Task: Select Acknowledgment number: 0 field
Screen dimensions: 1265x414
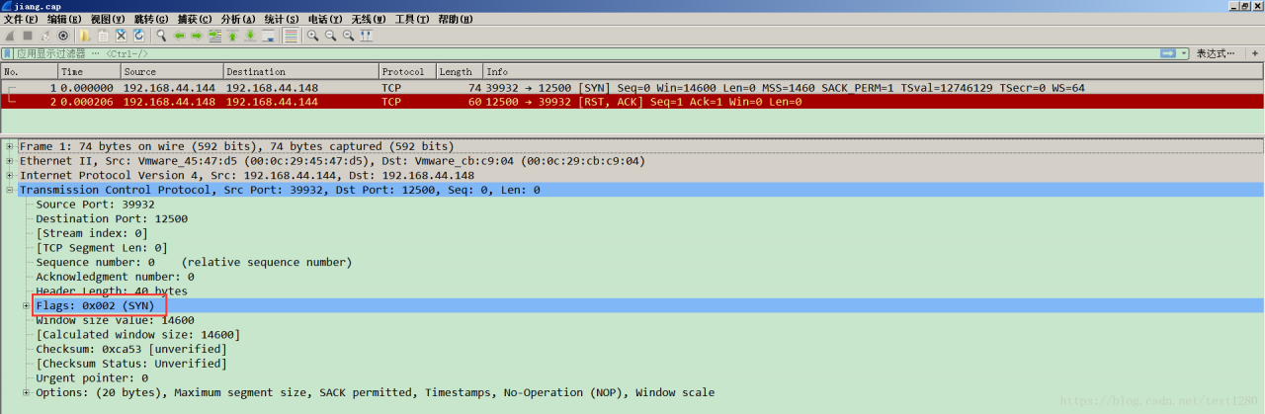Action: pos(115,277)
